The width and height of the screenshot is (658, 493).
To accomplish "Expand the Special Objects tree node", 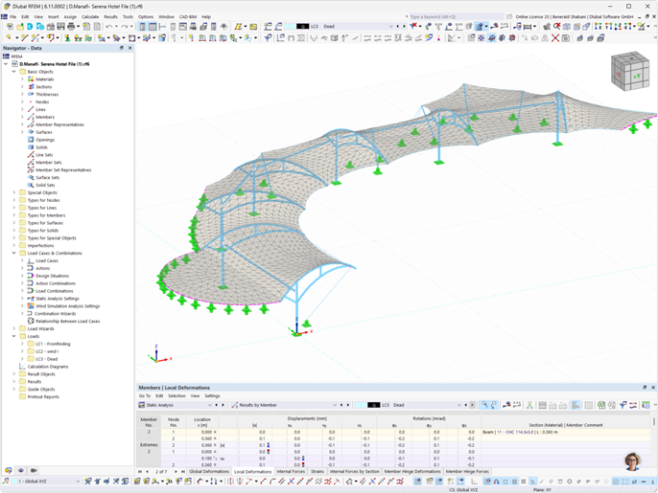I will point(14,192).
